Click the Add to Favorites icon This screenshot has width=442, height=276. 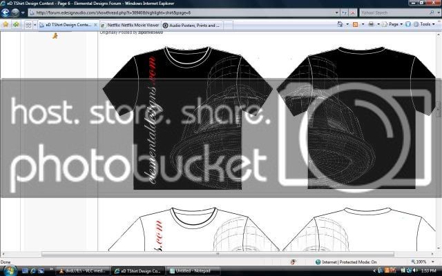[x=16, y=25]
